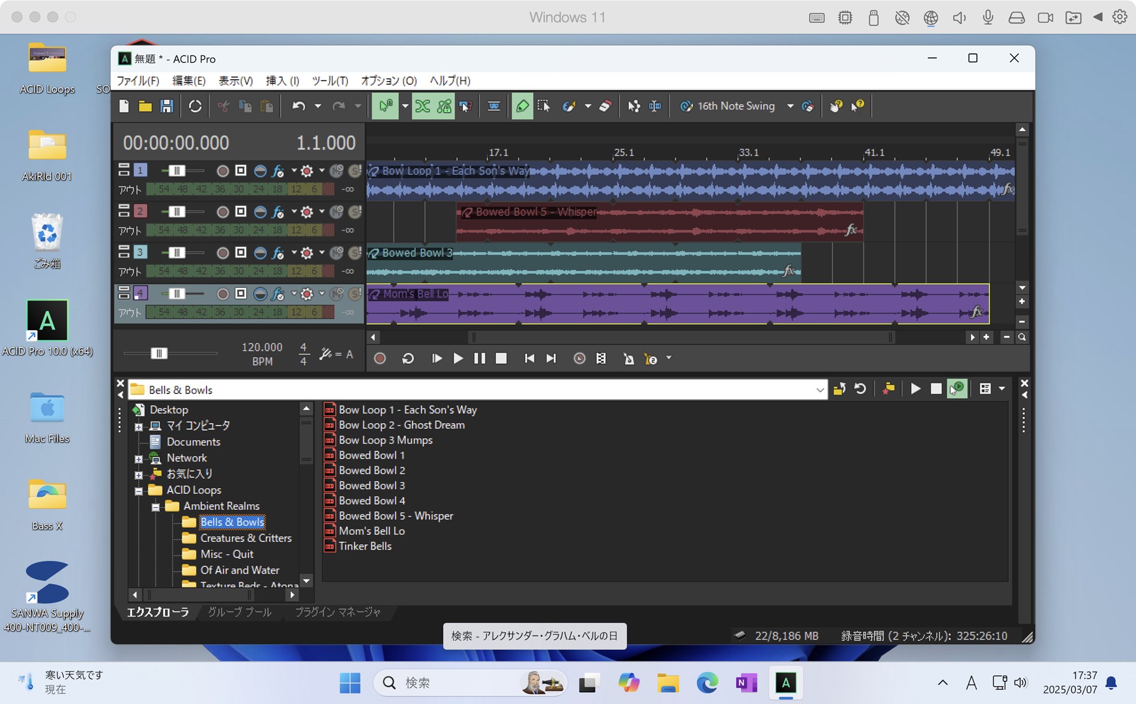Click the Cut scissors toolbar icon
This screenshot has width=1136, height=704.
click(x=223, y=106)
